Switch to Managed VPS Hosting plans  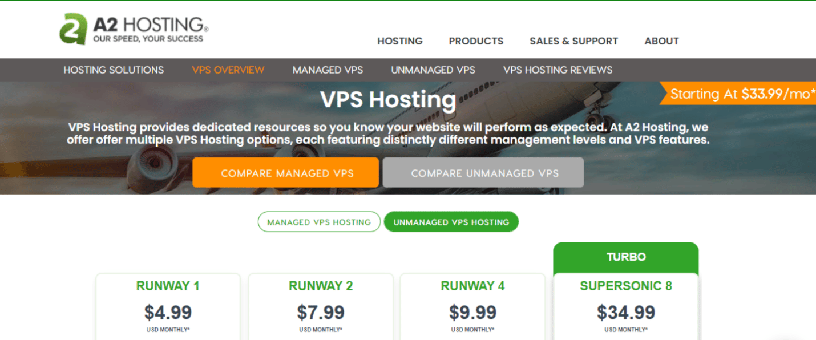click(x=319, y=222)
